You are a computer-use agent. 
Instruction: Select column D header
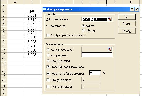pyautogui.click(x=65, y=2)
